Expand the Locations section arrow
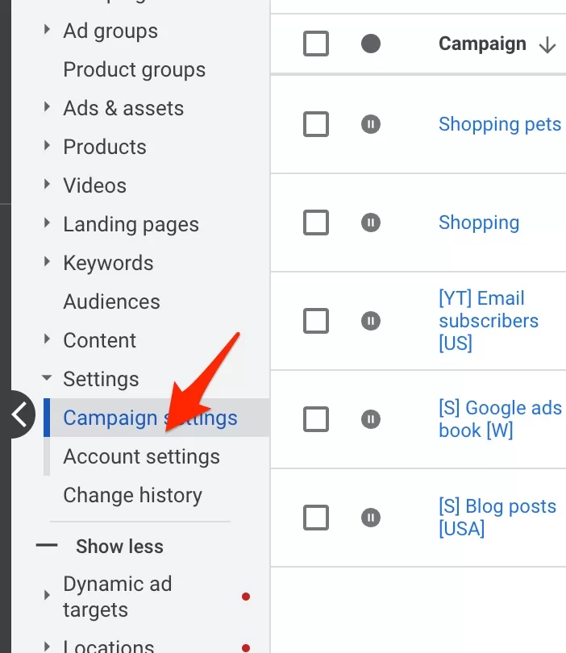 47,647
